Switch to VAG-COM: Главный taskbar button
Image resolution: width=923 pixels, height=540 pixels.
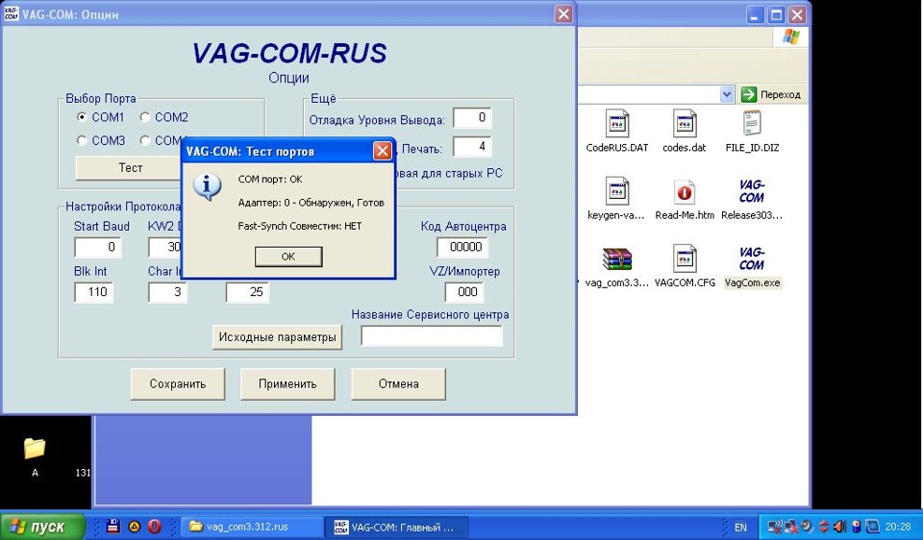pos(395,528)
